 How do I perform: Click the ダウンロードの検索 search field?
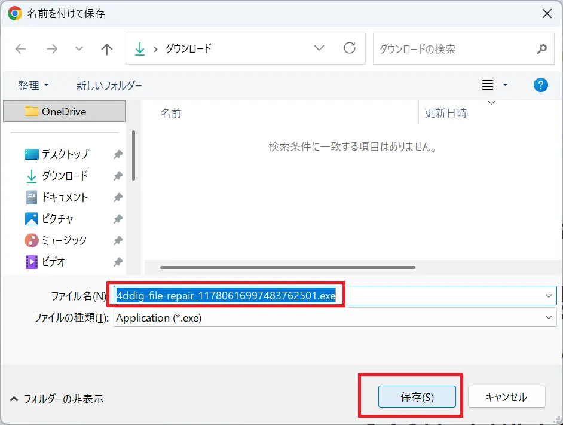tap(463, 49)
